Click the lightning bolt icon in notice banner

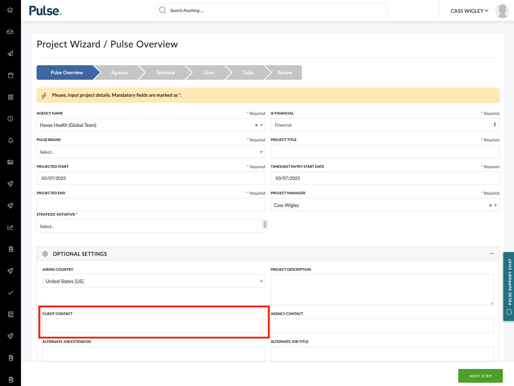[44, 96]
